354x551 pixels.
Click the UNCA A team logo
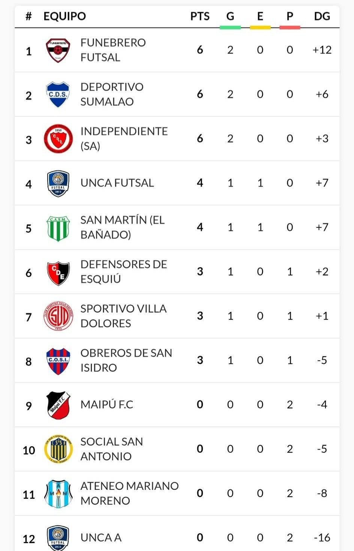(x=58, y=537)
